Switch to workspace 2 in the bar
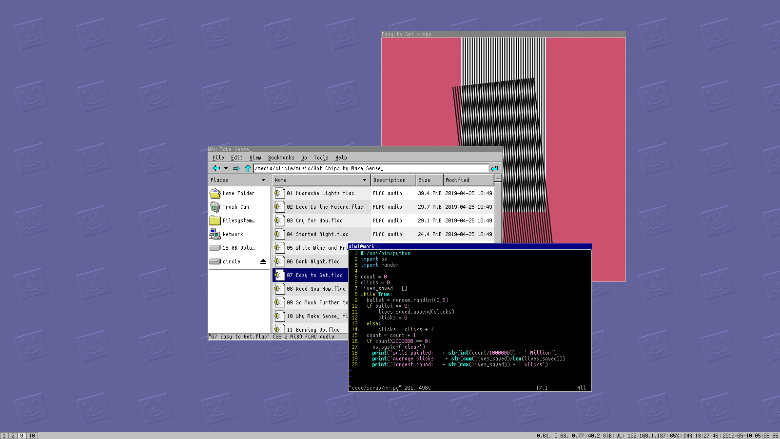 (13, 436)
